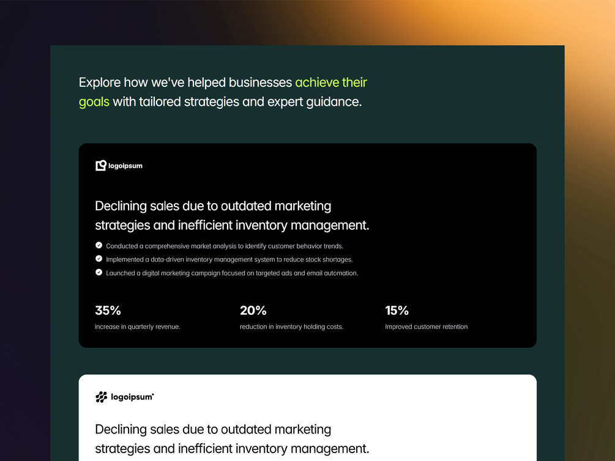This screenshot has width=615, height=461.
Task: Click the 20% inventory cost statistic
Action: (x=253, y=311)
